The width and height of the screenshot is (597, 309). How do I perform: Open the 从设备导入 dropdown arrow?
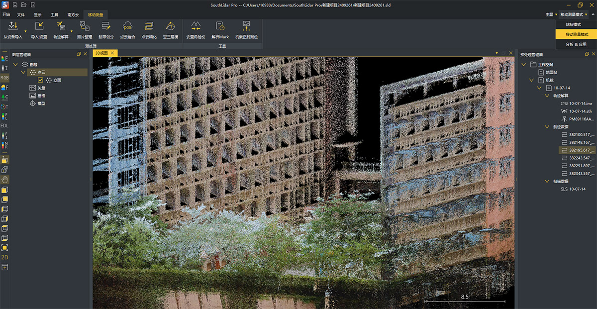coord(25,31)
